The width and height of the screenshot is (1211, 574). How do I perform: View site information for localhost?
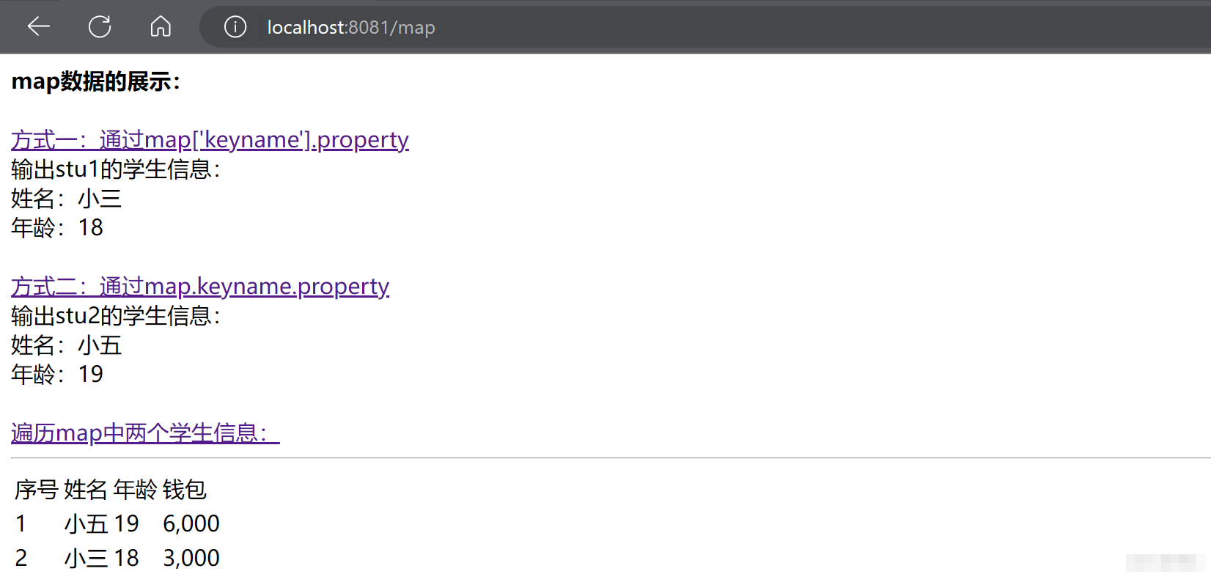[235, 27]
